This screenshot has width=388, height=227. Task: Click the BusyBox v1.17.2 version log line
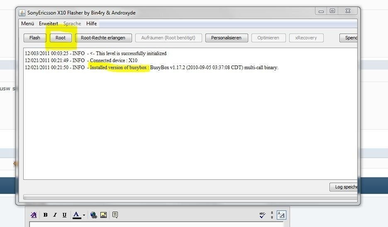152,68
